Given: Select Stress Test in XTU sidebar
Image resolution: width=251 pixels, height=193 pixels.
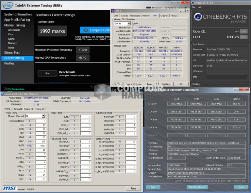Looking at the screenshot, I should pos(12,52).
